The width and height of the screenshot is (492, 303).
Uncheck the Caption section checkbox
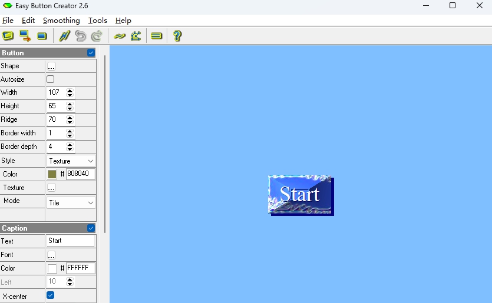[91, 228]
